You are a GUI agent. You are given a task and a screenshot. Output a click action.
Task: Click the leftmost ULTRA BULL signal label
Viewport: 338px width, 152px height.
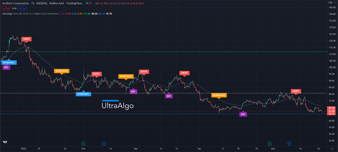pyautogui.click(x=9, y=62)
